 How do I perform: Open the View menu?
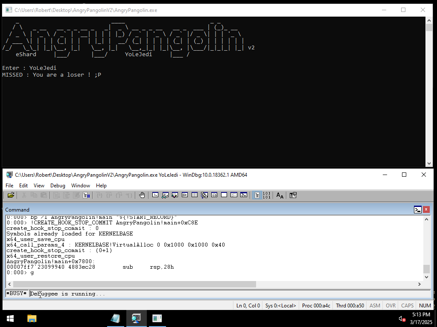coord(39,186)
